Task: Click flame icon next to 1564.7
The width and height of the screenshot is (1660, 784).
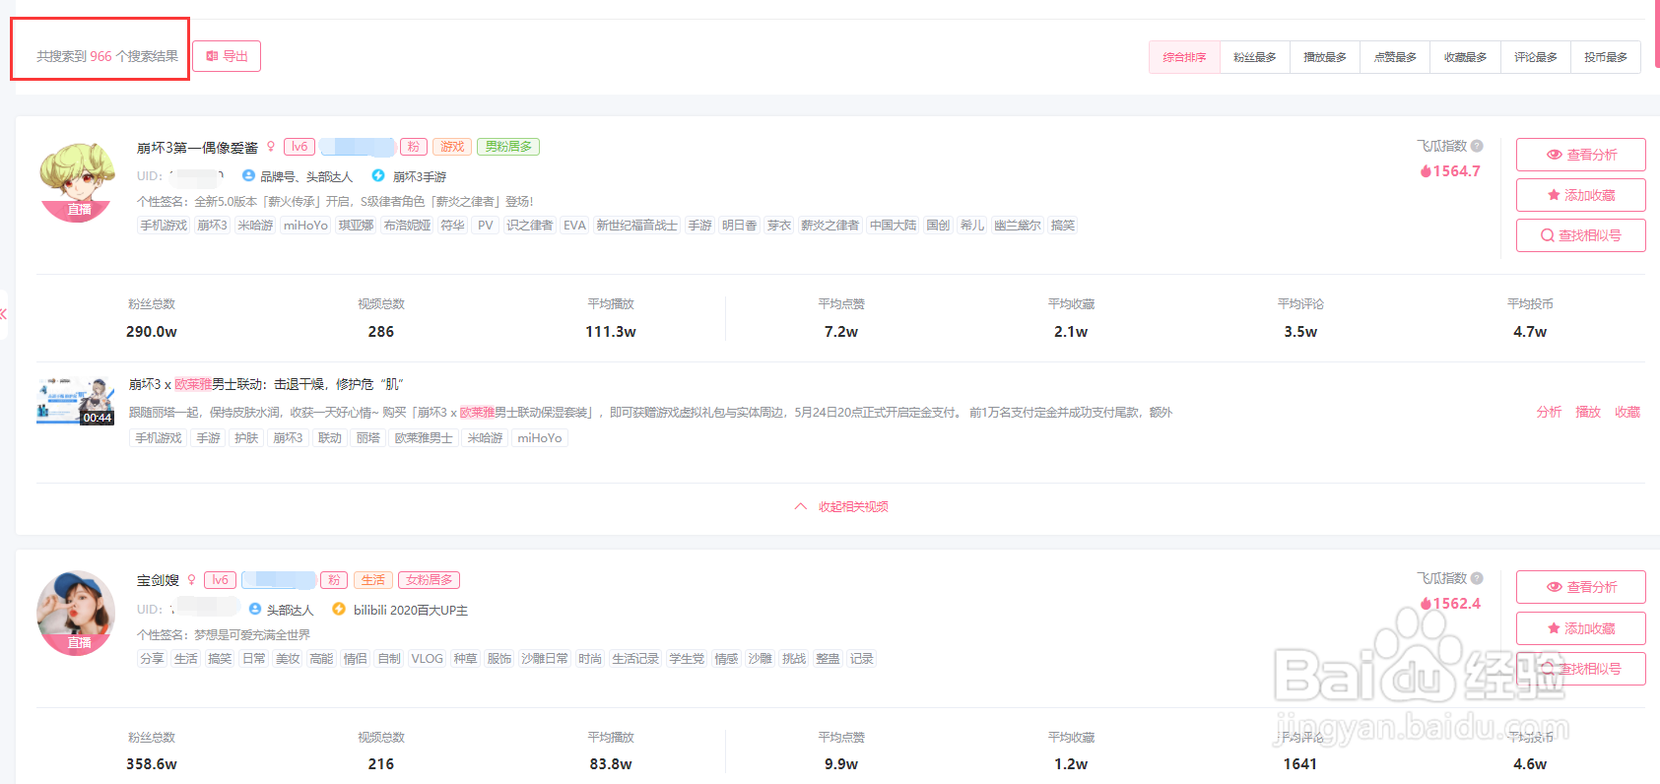Action: coord(1426,171)
